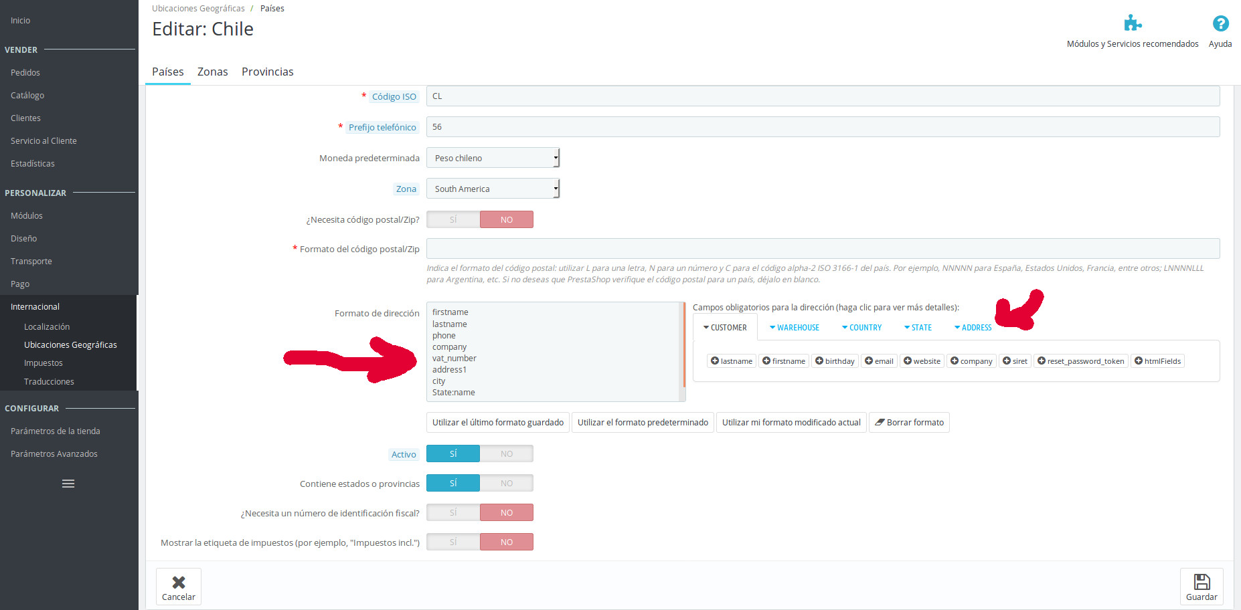The width and height of the screenshot is (1241, 610).
Task: Set NO for mostrar etiqueta de impuestos
Action: click(507, 542)
